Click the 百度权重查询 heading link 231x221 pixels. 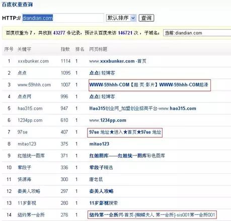[17, 5]
